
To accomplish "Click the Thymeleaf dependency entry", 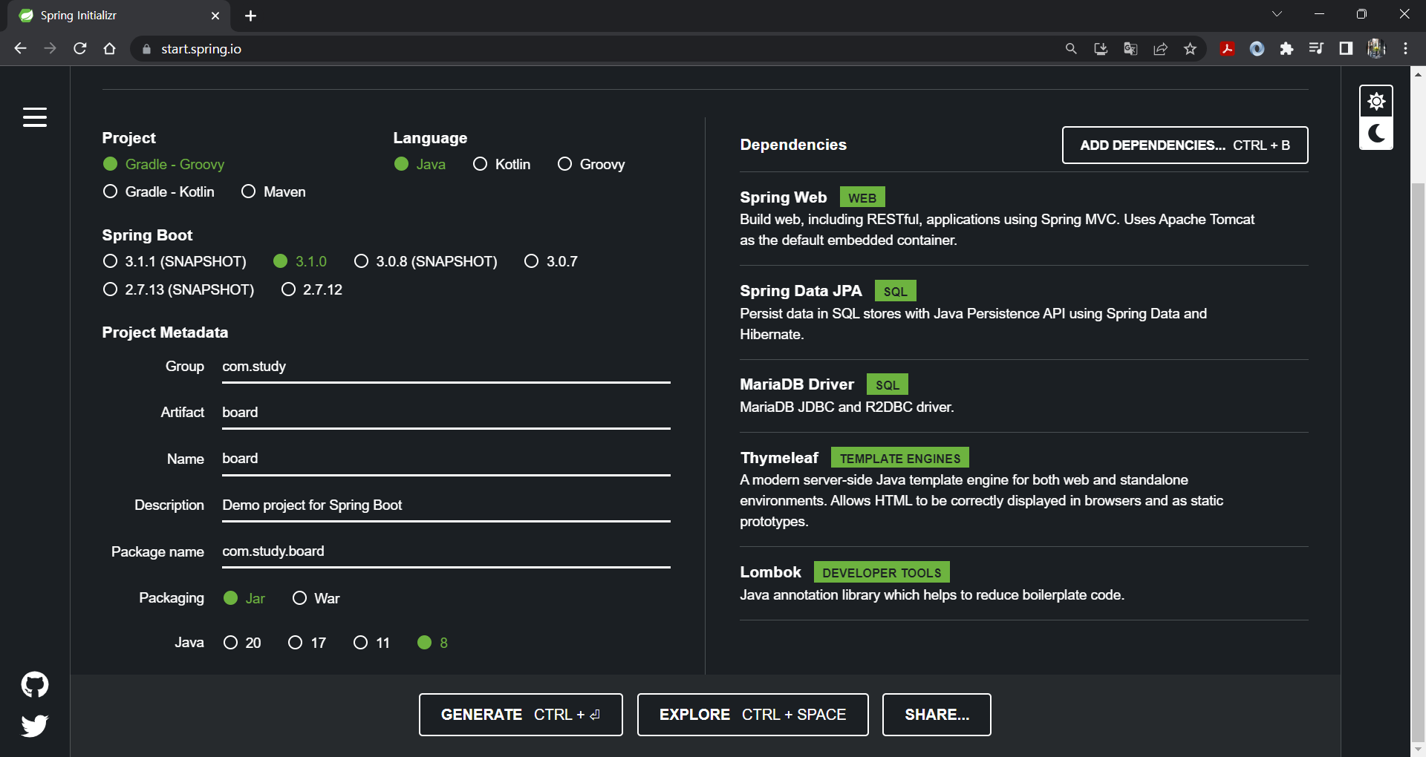I will click(x=1023, y=489).
